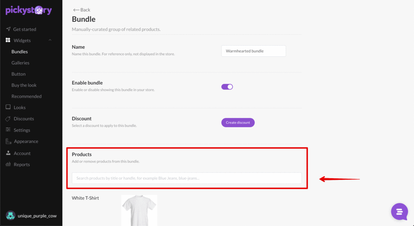This screenshot has height=226, width=414.
Task: Click the product search field
Action: [x=187, y=178]
